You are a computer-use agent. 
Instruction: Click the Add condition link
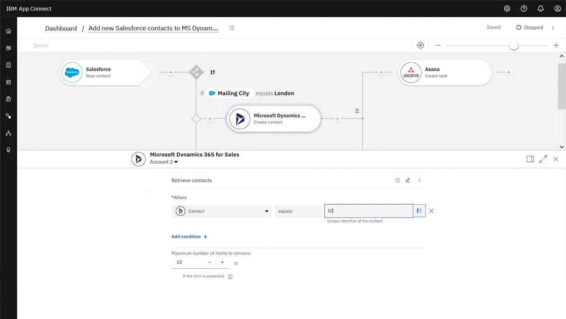186,236
